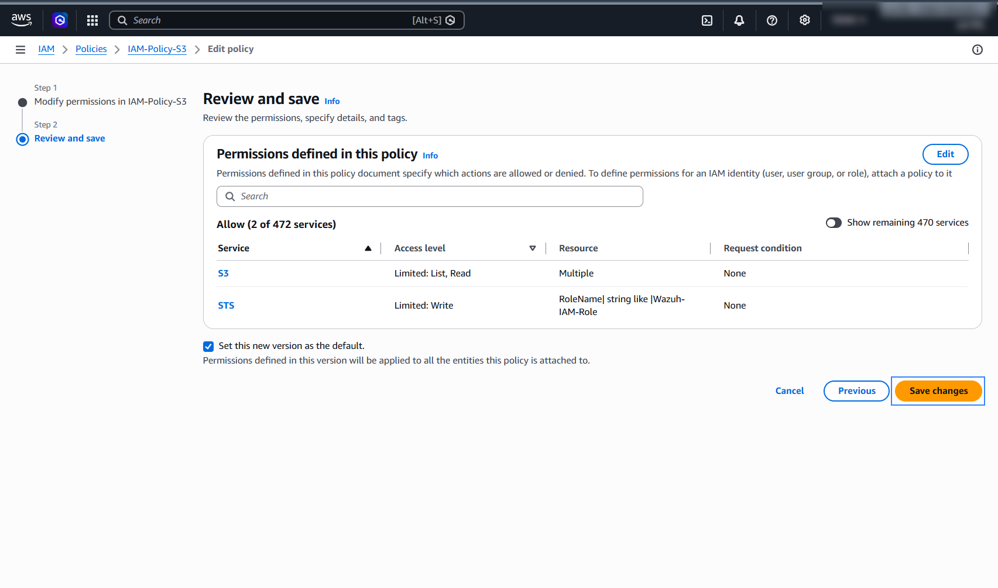Focus the permissions Search box
This screenshot has width=998, height=588.
430,196
